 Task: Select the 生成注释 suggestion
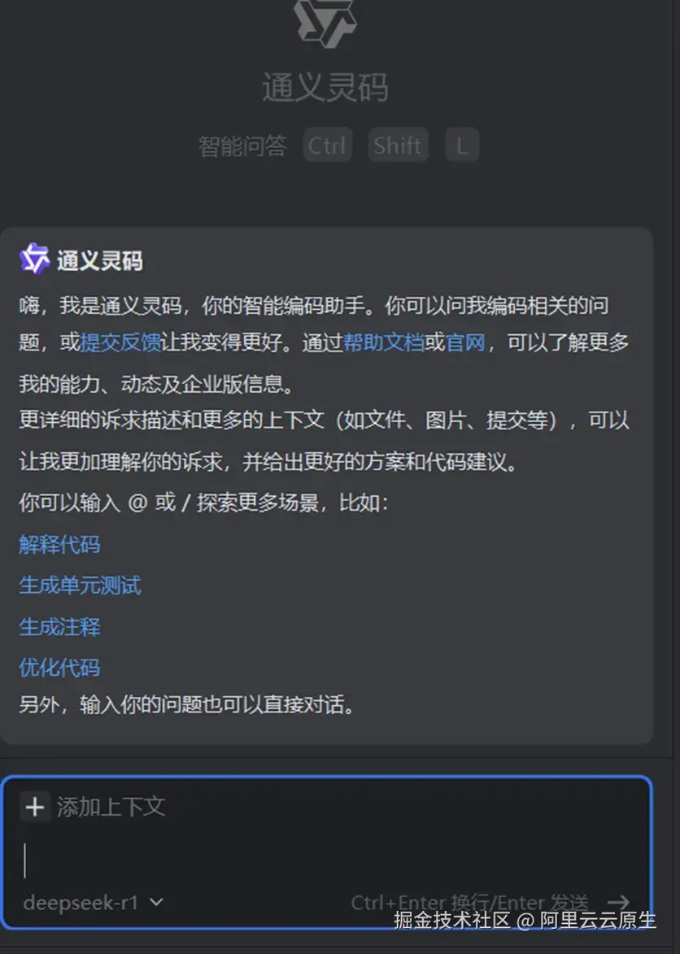pos(59,626)
